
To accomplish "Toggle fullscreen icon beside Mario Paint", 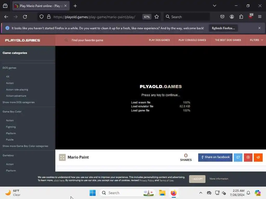I will [x=62, y=157].
